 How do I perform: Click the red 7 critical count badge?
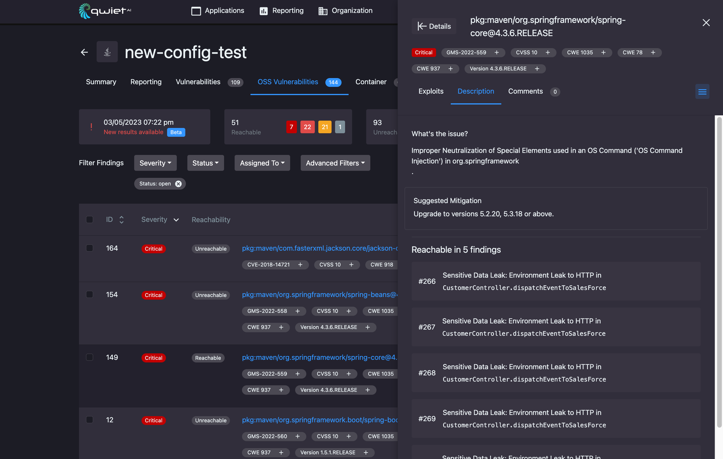291,127
